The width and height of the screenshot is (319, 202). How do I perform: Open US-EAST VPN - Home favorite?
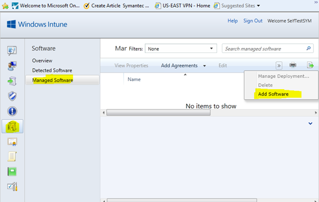pyautogui.click(x=183, y=6)
